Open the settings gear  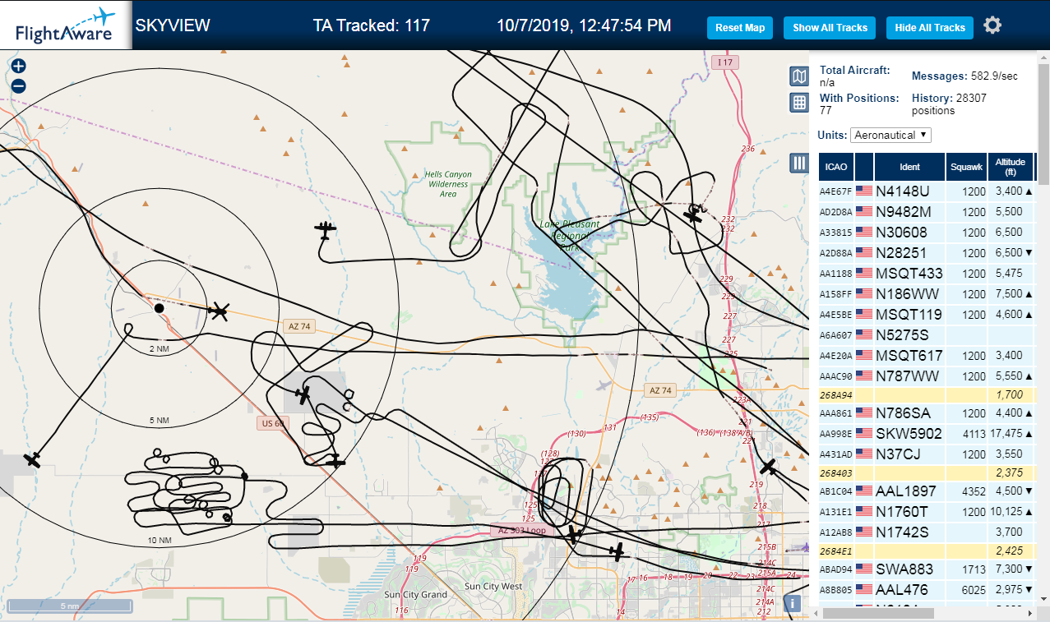(992, 25)
